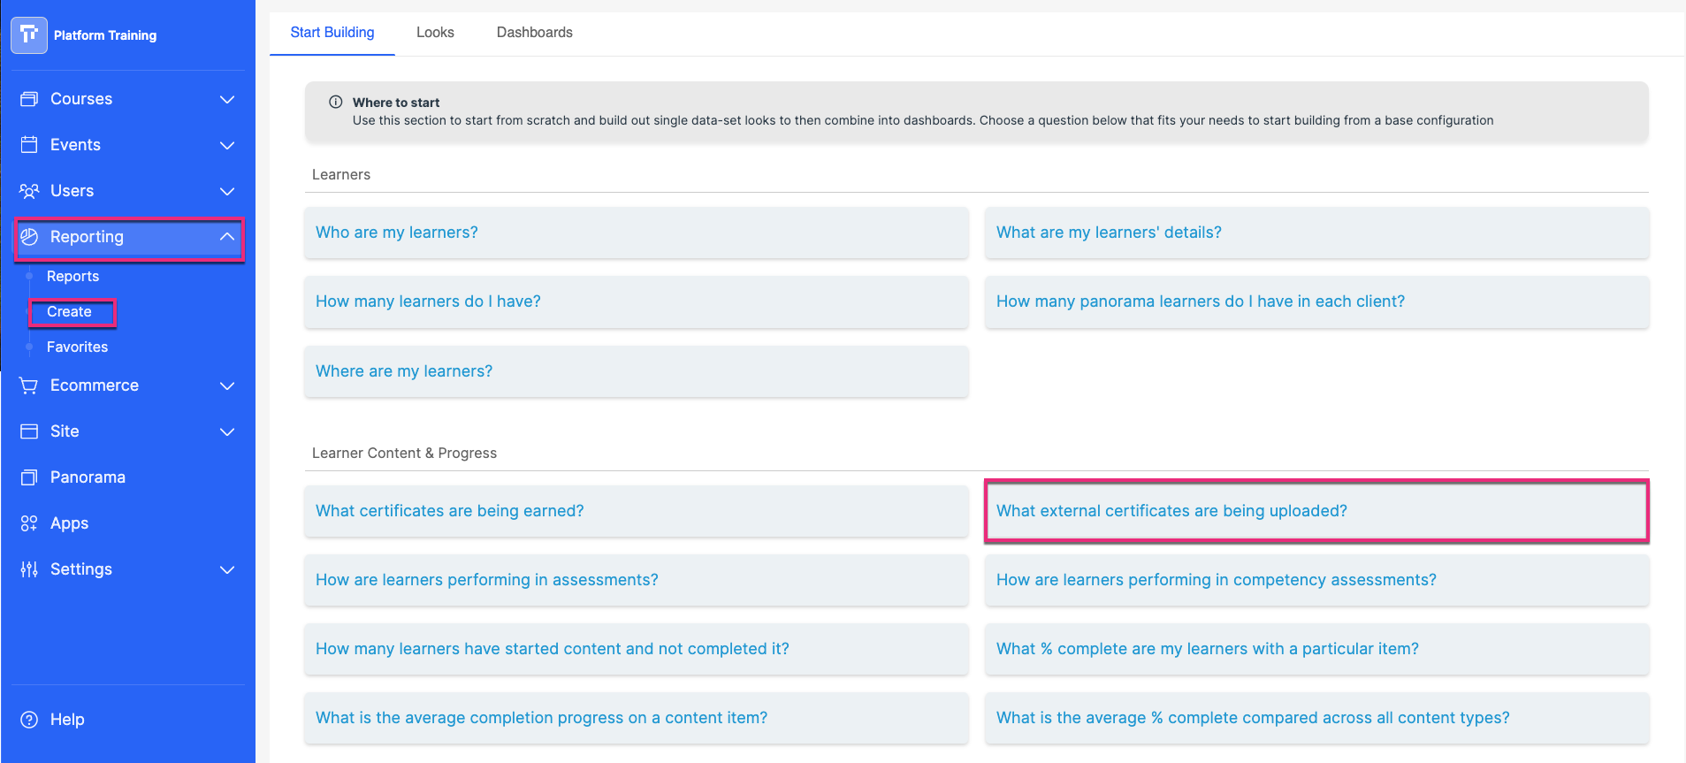The width and height of the screenshot is (1686, 763).
Task: Click the Platform Training logo icon
Action: click(29, 35)
